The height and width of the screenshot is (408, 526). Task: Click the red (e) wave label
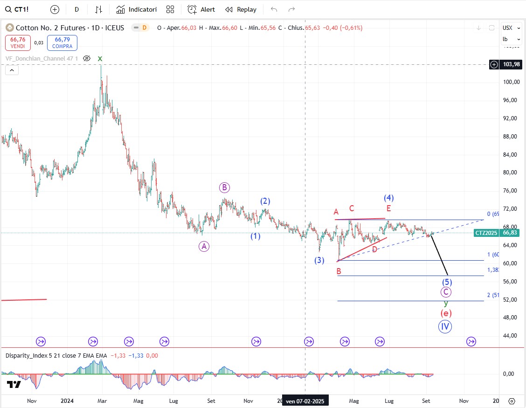click(x=446, y=313)
